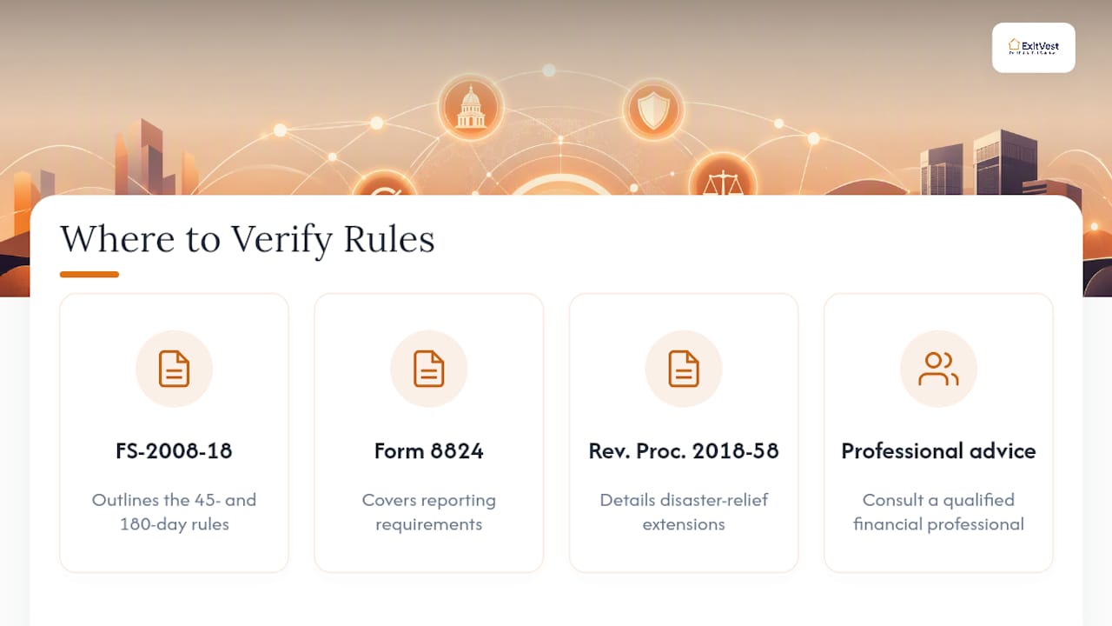Click the document icon above Rev. Proc. 2018-58
Screen dimensions: 1112x626
click(684, 369)
